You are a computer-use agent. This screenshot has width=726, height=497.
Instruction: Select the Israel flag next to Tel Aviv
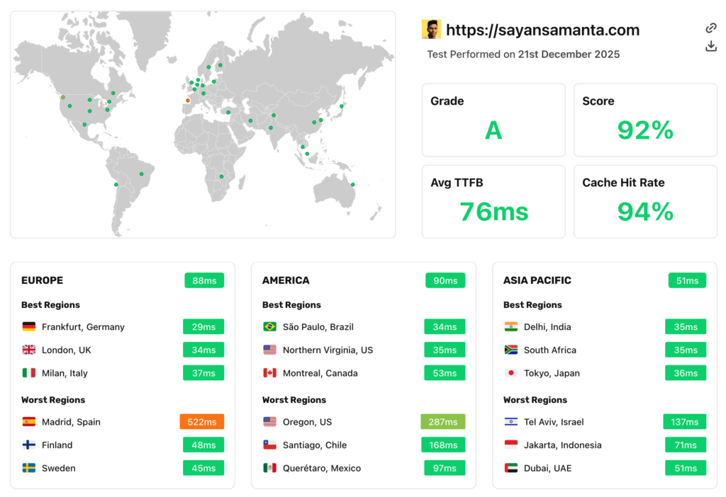pyautogui.click(x=510, y=421)
